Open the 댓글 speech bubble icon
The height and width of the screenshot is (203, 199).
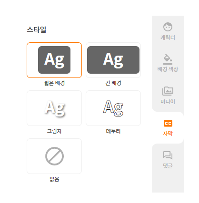[168, 155]
